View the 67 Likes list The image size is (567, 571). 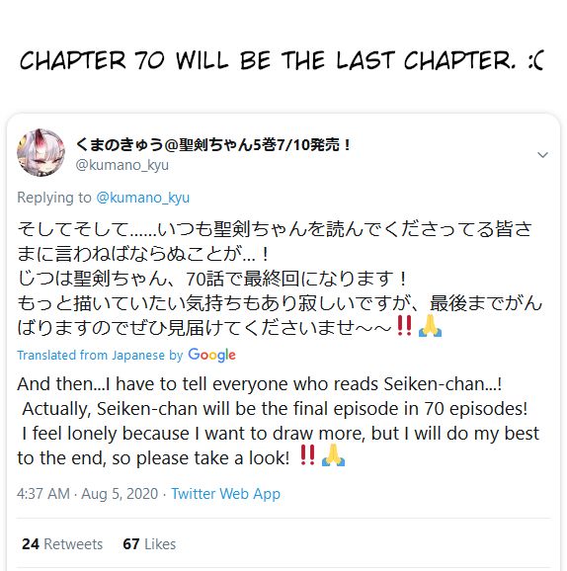point(149,544)
